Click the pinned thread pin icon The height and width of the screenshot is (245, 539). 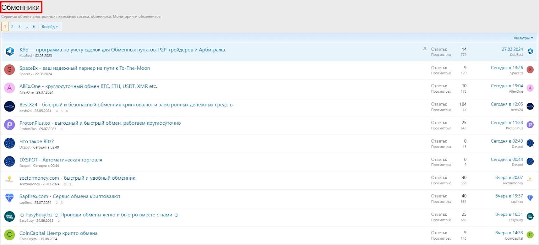(425, 49)
